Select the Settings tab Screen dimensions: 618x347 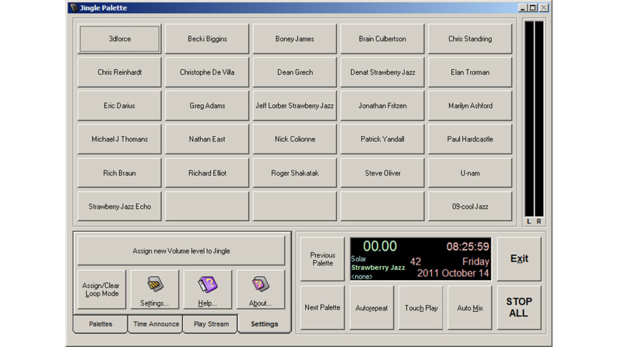(x=264, y=324)
